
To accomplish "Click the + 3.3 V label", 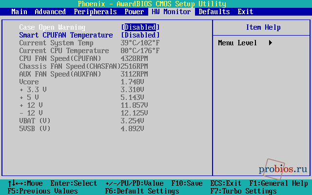I will pos(33,90).
